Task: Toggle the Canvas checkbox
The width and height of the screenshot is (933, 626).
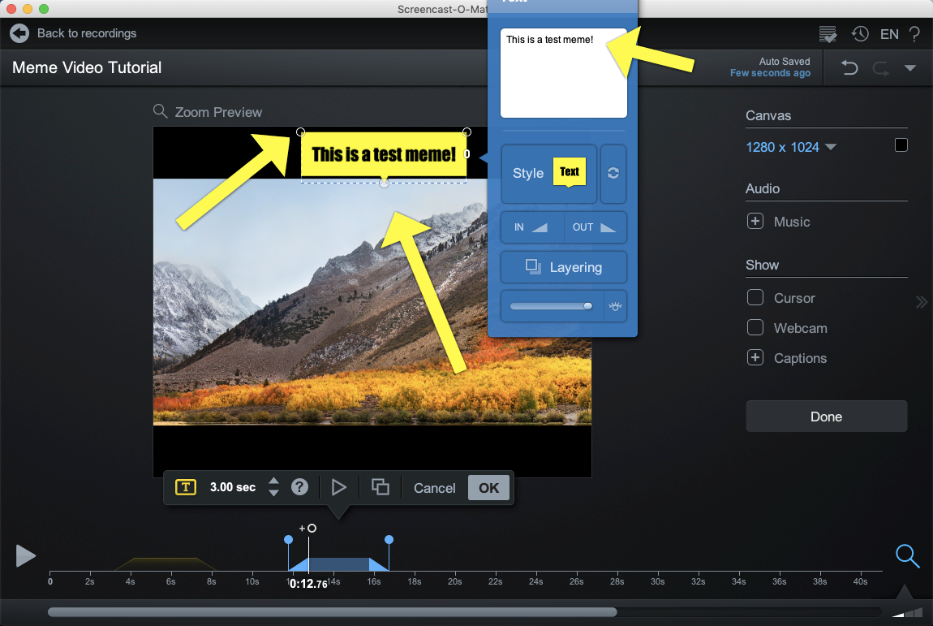Action: [901, 145]
